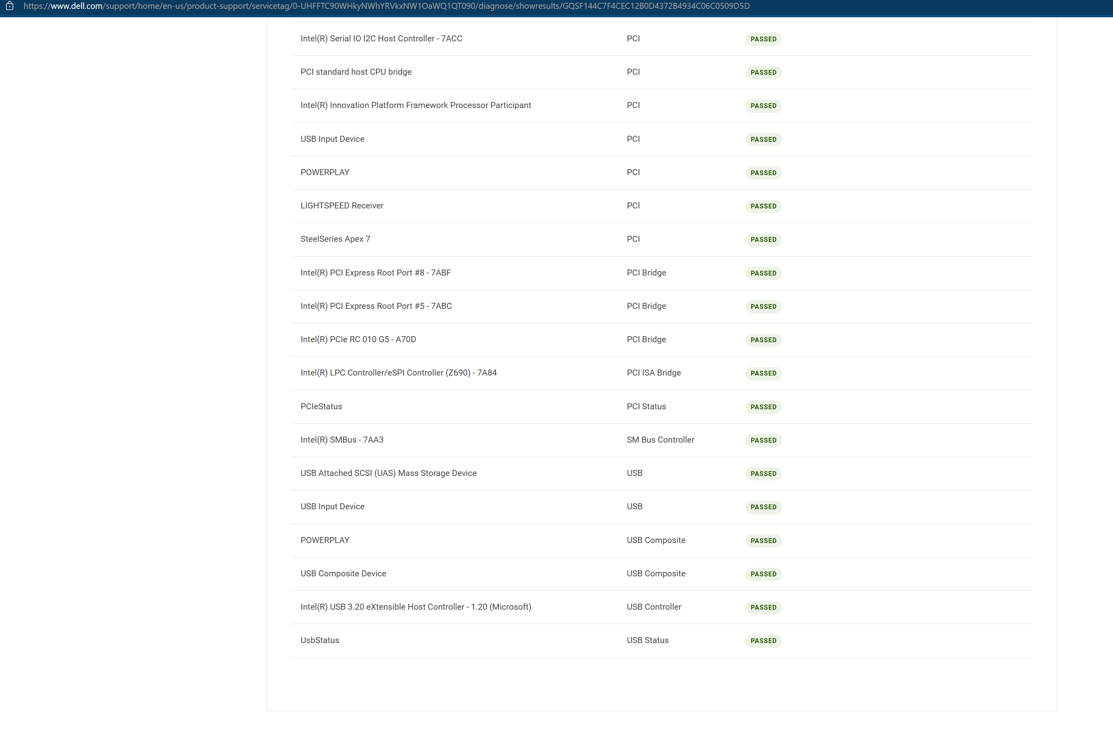Select 'SteelSeries Apex 7' device name
Image resolution: width=1113 pixels, height=733 pixels.
coord(335,239)
